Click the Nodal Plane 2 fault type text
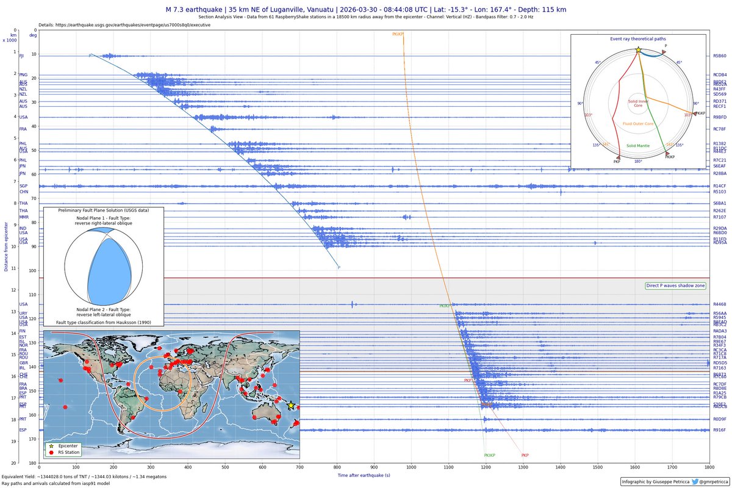732x488 pixels. (103, 312)
